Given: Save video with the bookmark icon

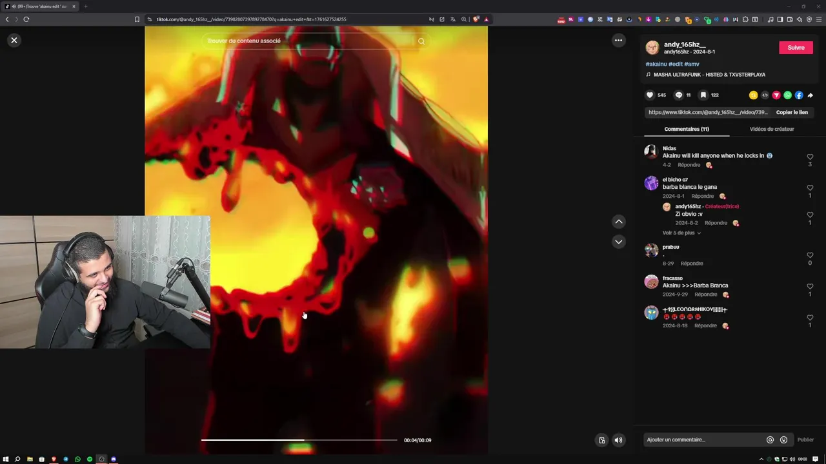Looking at the screenshot, I should point(703,95).
